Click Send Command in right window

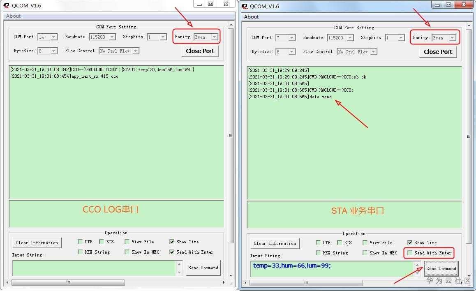441,268
